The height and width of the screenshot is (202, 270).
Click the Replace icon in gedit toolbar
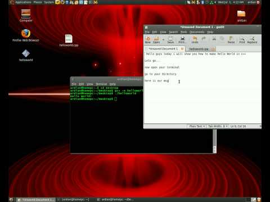pos(252,40)
